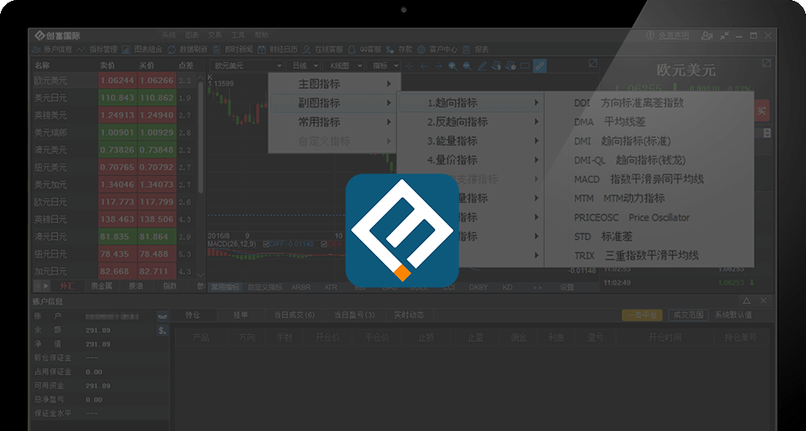
Task: Click the 数据刷新 refresh icon
Action: (171, 49)
